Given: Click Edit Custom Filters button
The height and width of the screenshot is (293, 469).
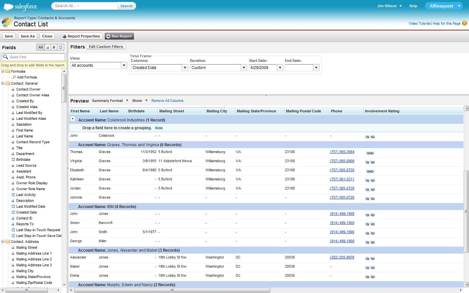Looking at the screenshot, I should (x=106, y=47).
